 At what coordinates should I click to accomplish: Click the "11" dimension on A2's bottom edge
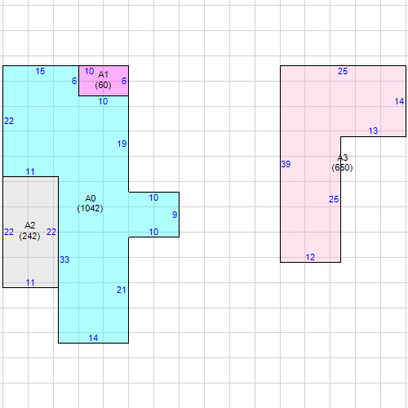[30, 282]
